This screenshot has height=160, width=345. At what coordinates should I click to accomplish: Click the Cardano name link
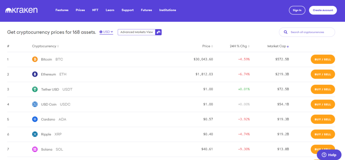48,119
